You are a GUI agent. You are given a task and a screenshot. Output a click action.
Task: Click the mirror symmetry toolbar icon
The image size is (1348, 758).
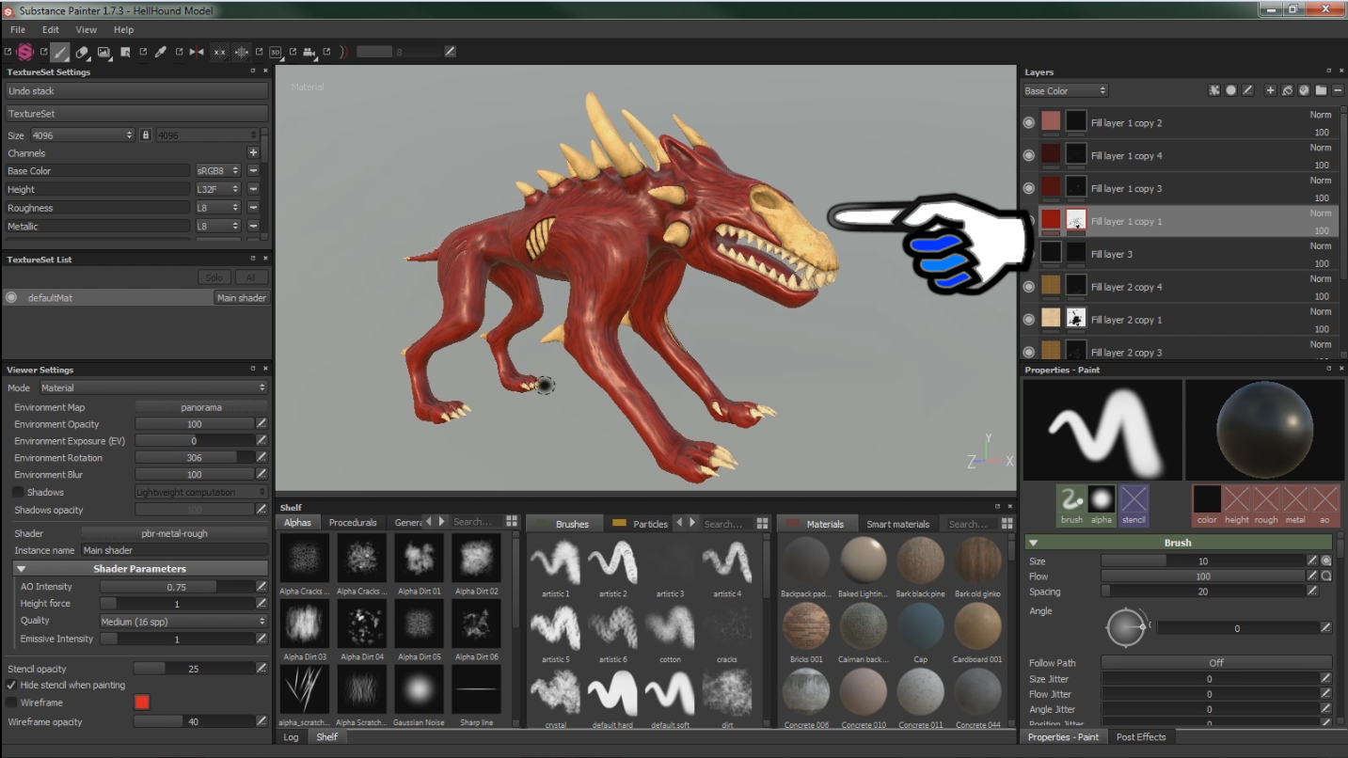197,53
